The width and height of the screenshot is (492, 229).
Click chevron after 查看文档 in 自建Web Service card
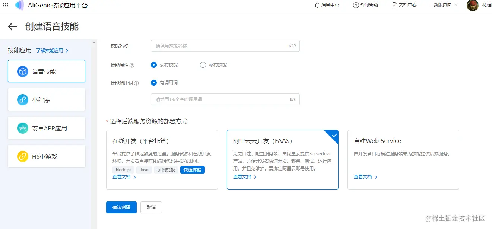tap(376, 177)
